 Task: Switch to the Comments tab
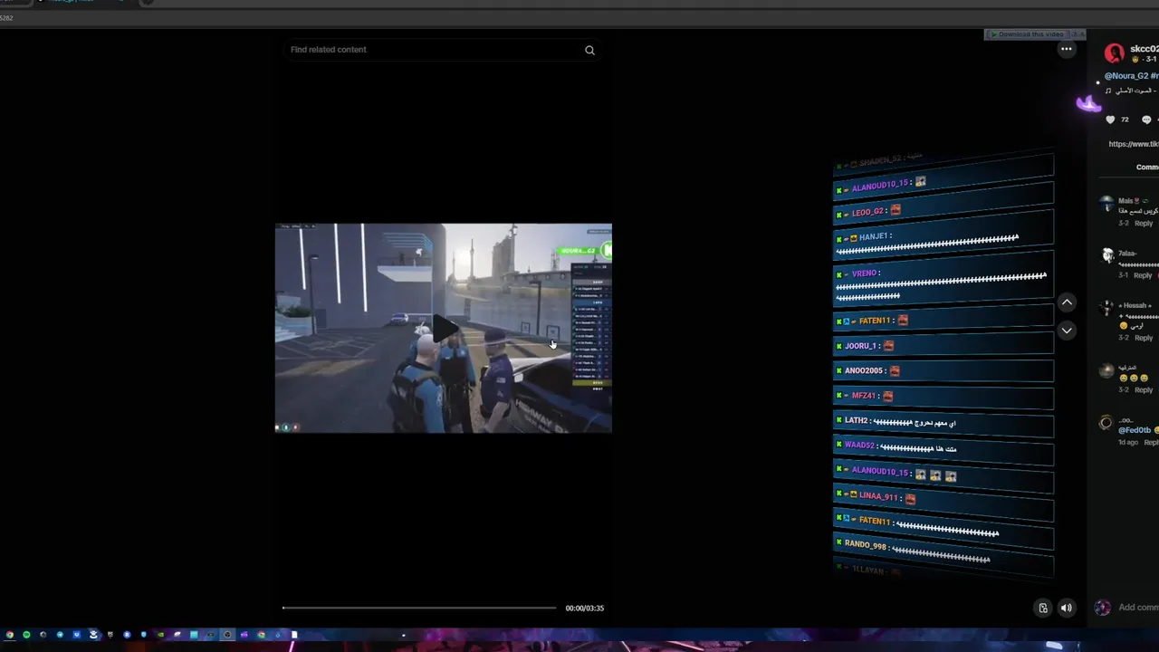[1147, 168]
